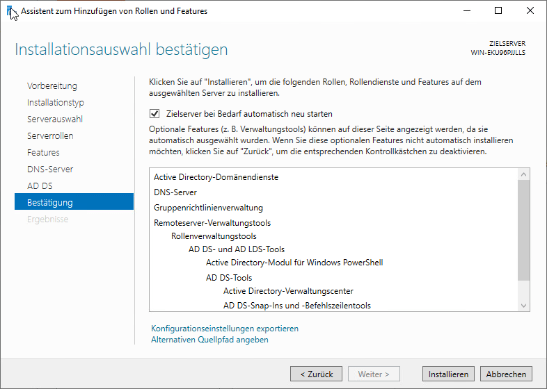547x389 pixels.
Task: Select Installationstyp step in sidebar
Action: 56,102
